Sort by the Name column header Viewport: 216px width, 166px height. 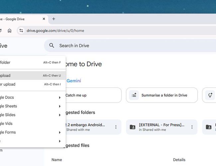57,160
